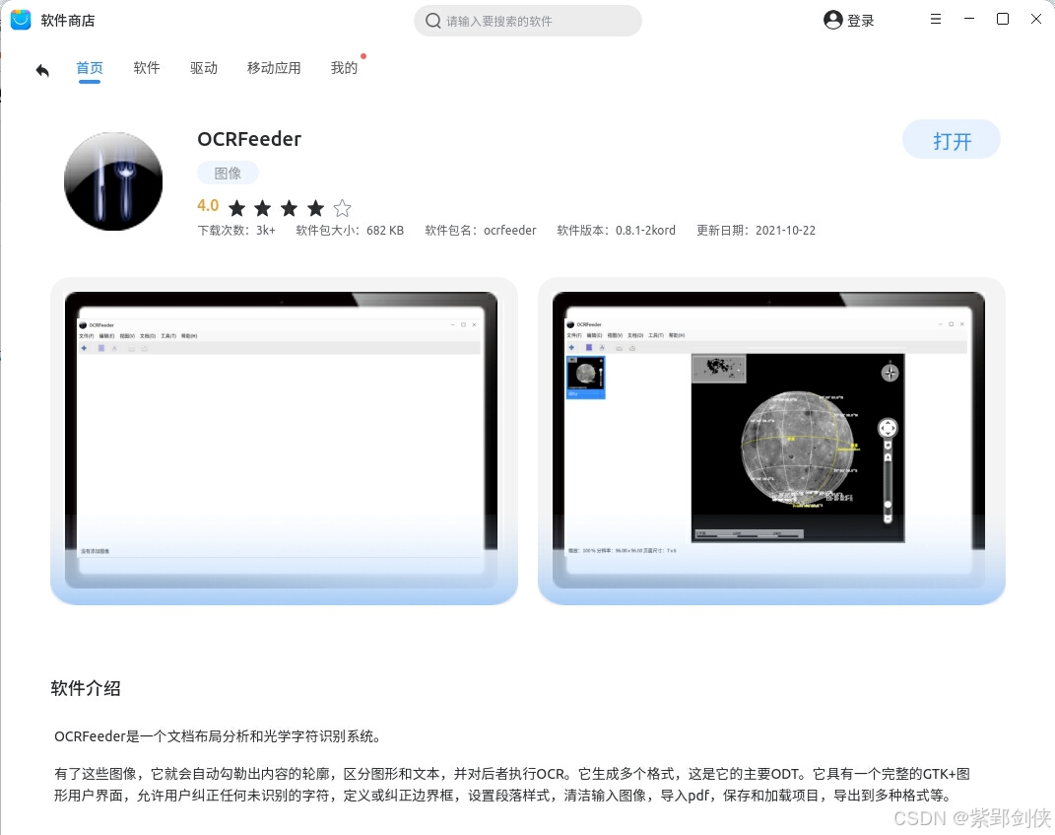Image resolution: width=1055 pixels, height=835 pixels.
Task: Click the 软件包大小: 682 KB text
Action: point(350,231)
